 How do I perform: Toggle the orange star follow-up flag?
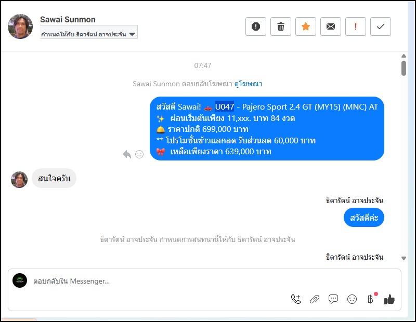(306, 26)
